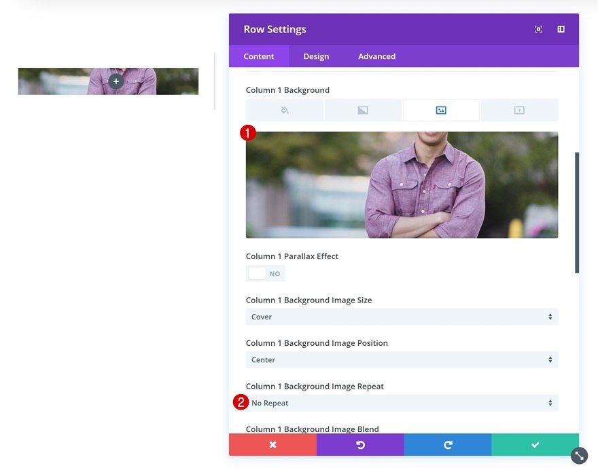598x472 pixels.
Task: Select the image background type icon
Action: pos(440,109)
